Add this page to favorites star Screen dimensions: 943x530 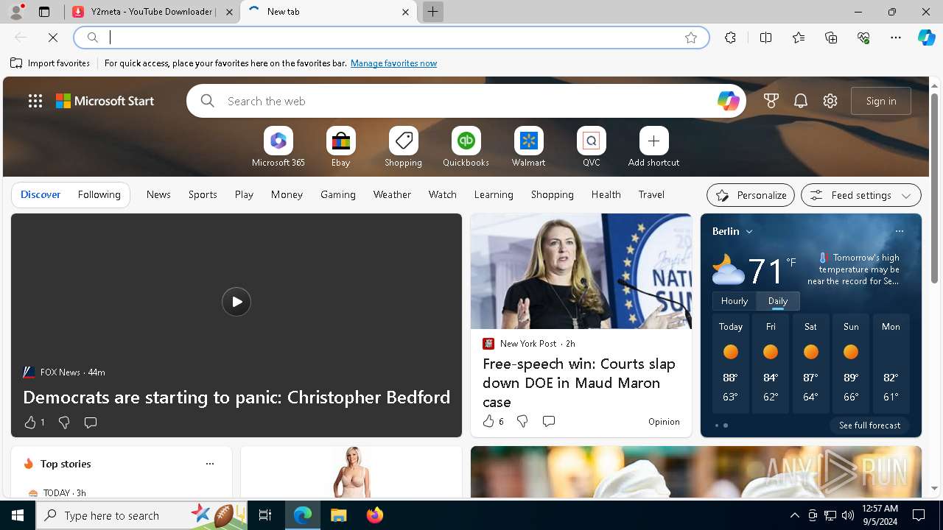[691, 38]
